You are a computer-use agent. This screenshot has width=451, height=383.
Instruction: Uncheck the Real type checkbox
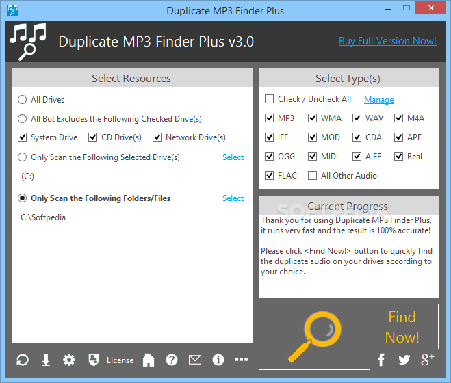coord(399,157)
